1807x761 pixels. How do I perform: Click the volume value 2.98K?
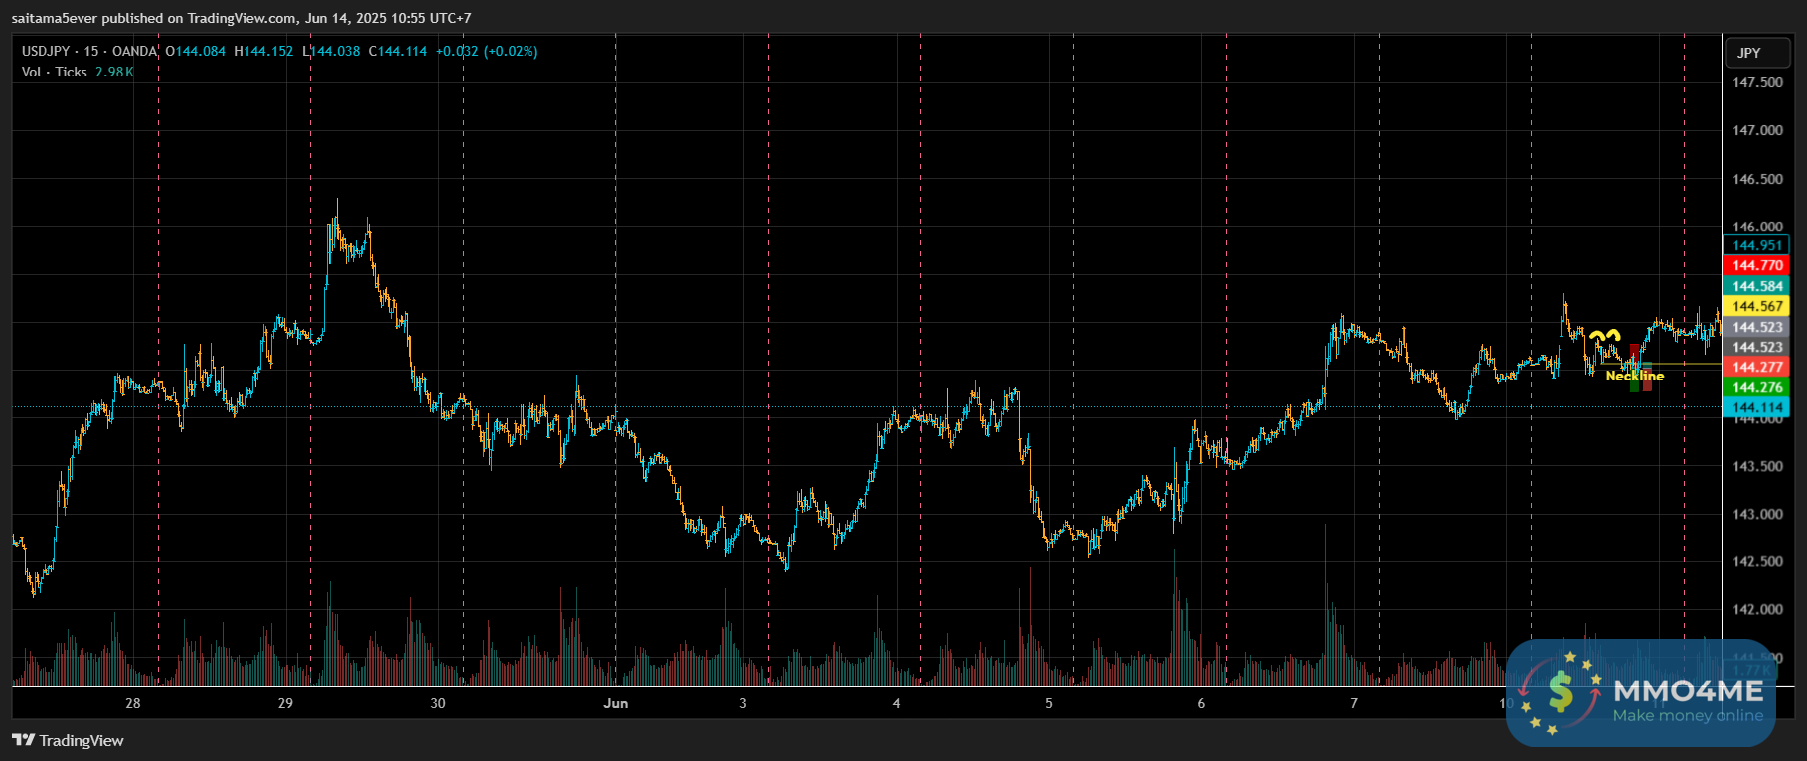(x=114, y=72)
